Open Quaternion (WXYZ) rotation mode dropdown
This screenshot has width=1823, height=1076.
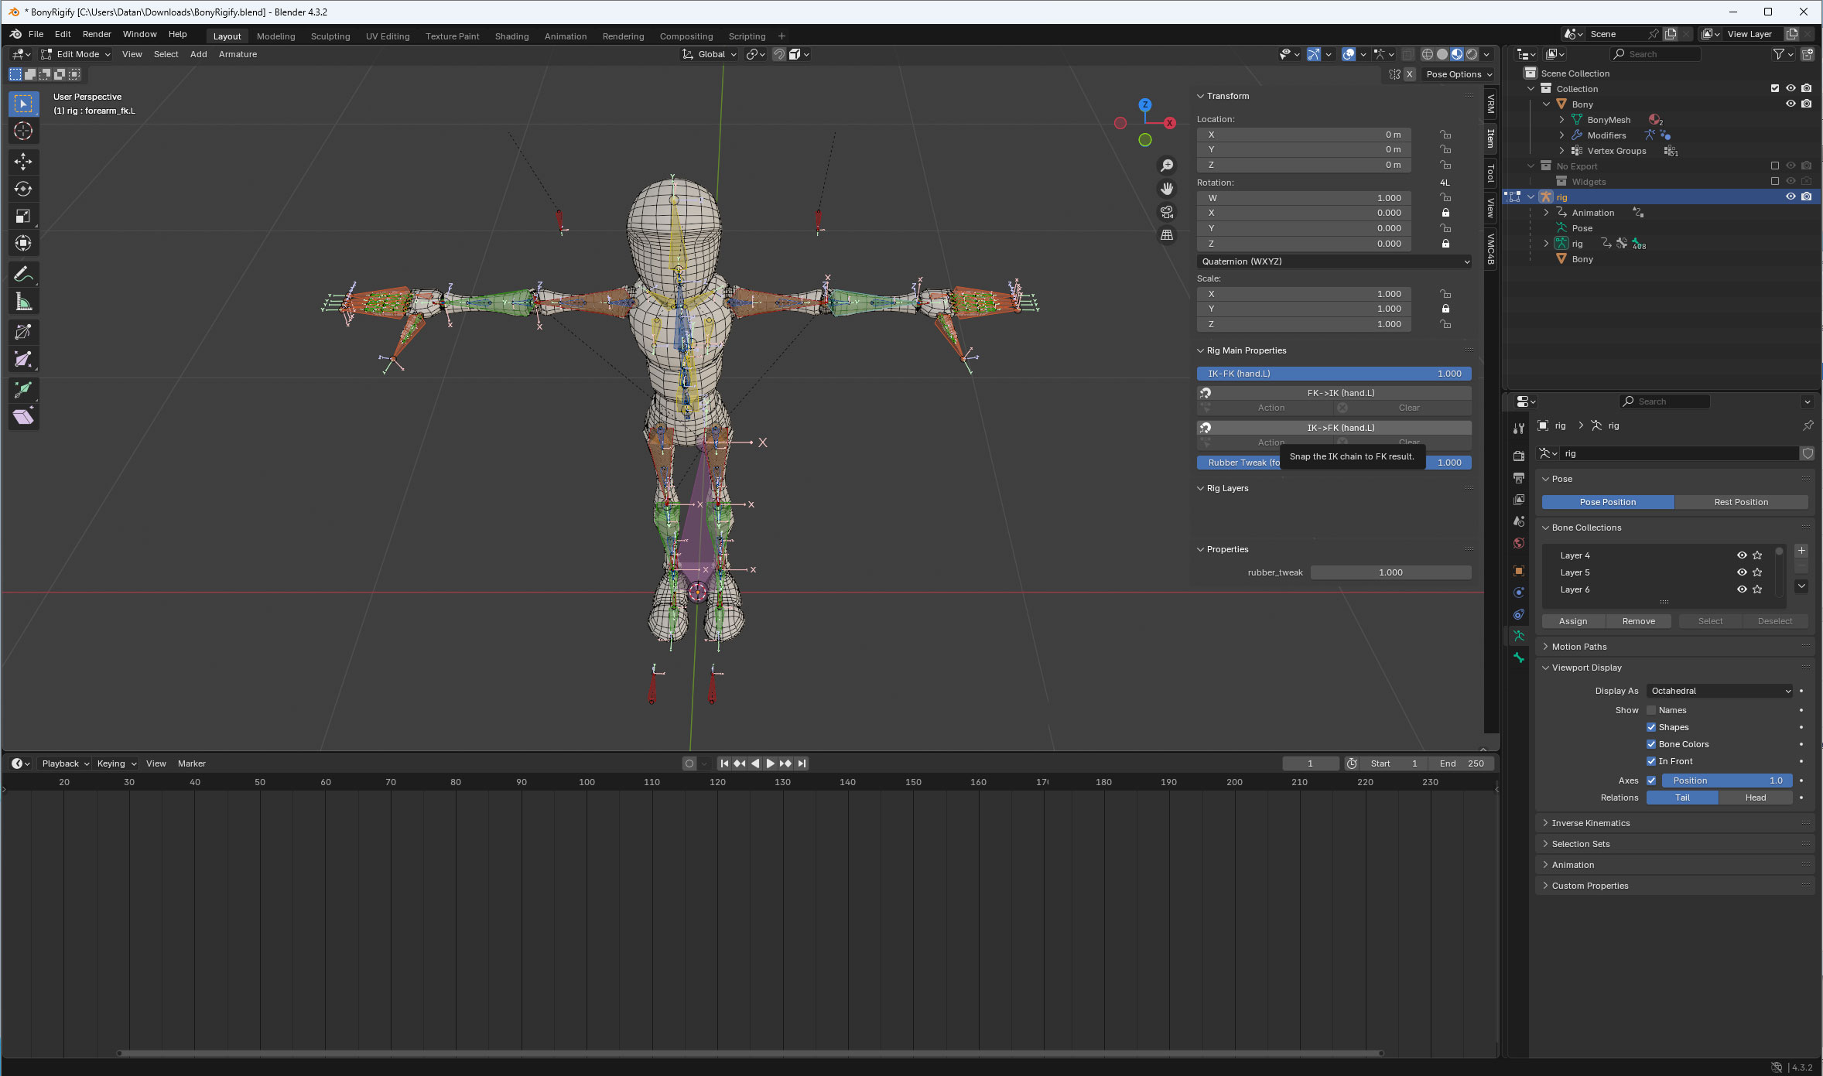pos(1334,261)
